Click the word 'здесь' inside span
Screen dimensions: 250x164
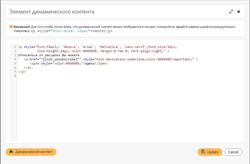click(90, 63)
